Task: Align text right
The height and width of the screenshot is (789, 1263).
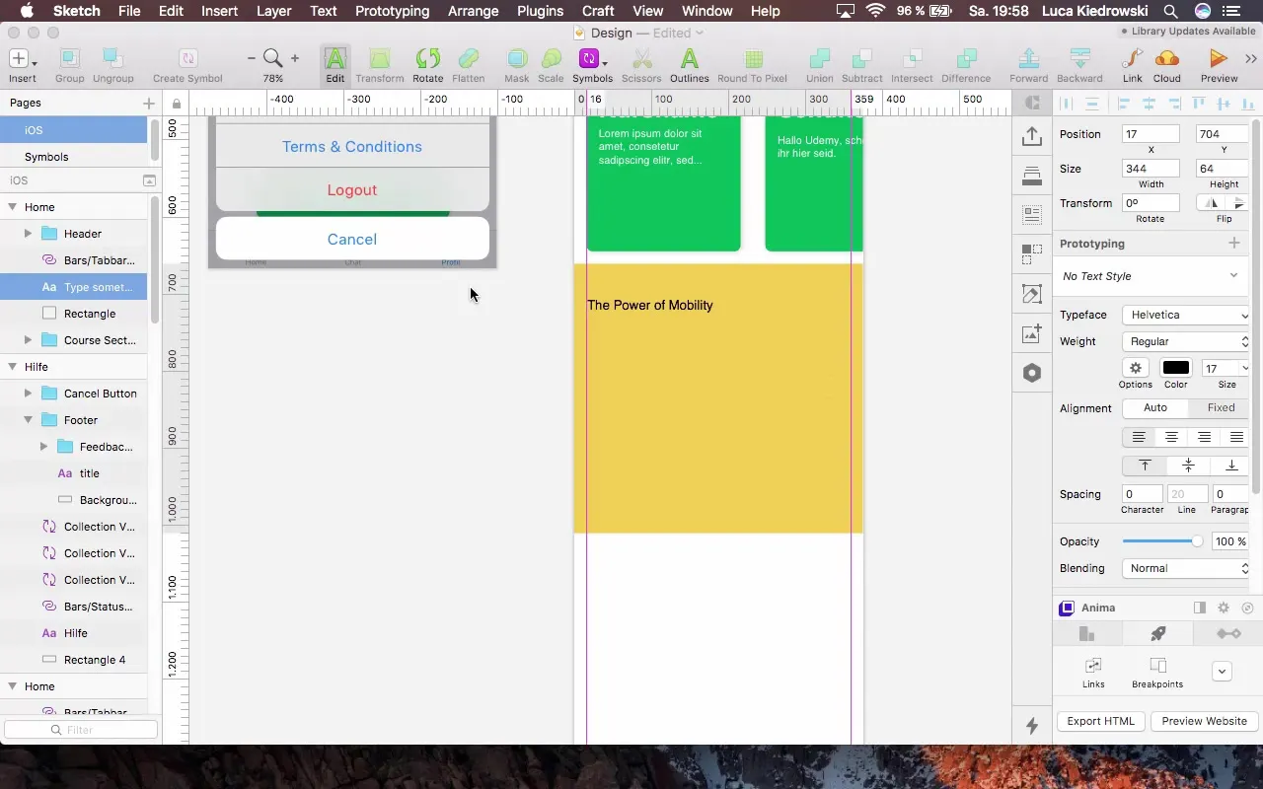Action: click(x=1204, y=437)
